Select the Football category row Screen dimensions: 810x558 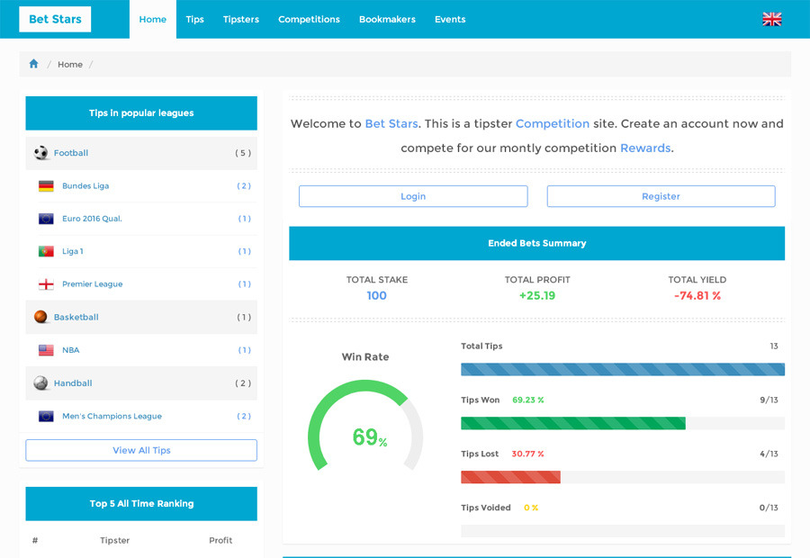pos(141,153)
